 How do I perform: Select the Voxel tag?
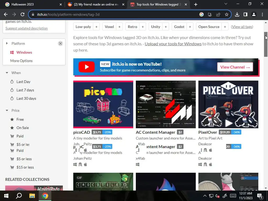(109, 27)
